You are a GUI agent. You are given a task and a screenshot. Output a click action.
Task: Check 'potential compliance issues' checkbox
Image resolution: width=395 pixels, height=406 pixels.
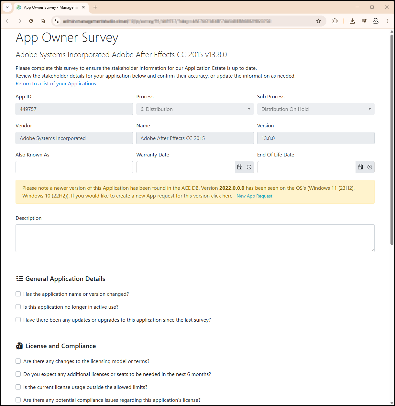(x=18, y=400)
